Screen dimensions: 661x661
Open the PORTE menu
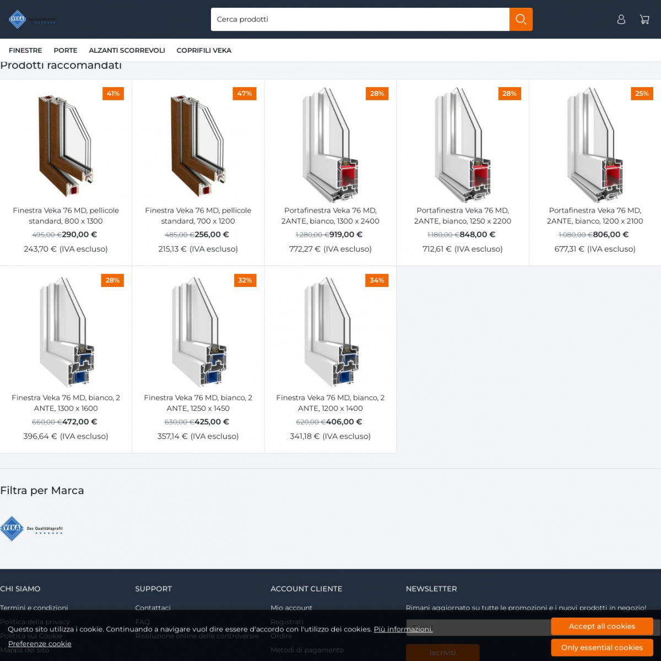tap(66, 50)
